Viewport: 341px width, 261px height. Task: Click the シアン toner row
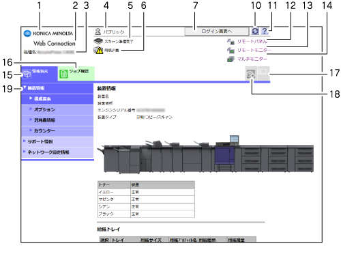point(146,206)
